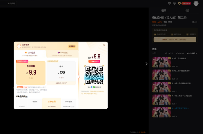Open the client download screen icon
The image size is (203, 134).
point(169,3)
